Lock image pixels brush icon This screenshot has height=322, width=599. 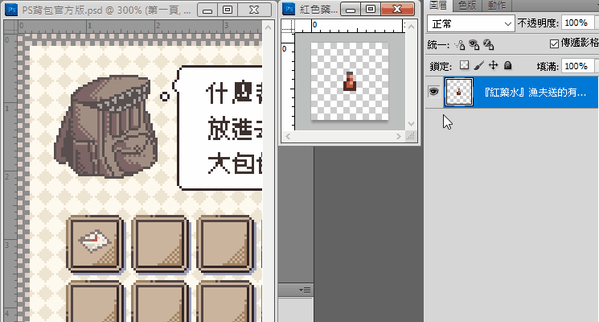(x=478, y=65)
